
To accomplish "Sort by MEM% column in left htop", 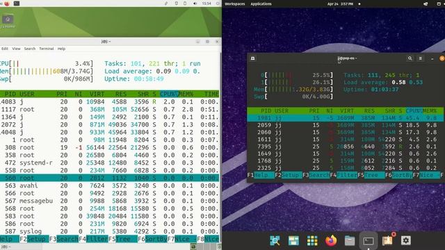I will click(186, 94).
